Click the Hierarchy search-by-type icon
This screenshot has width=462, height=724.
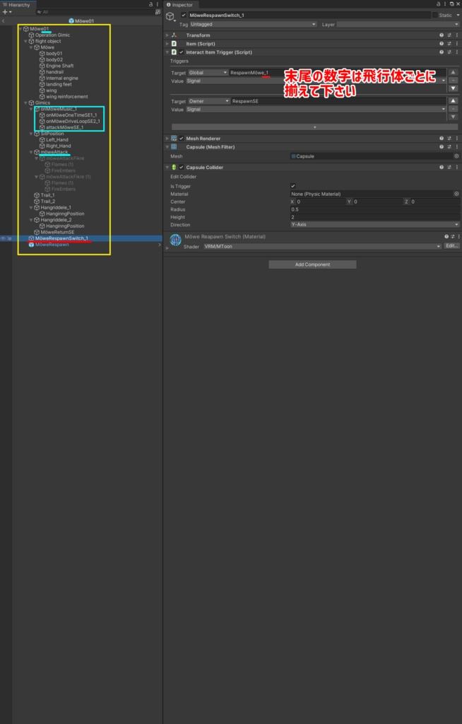(158, 12)
